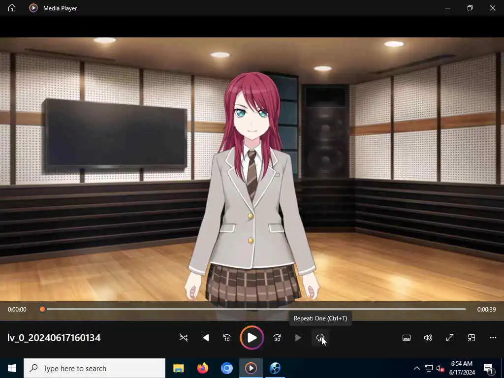Go to the previous track

(x=205, y=338)
